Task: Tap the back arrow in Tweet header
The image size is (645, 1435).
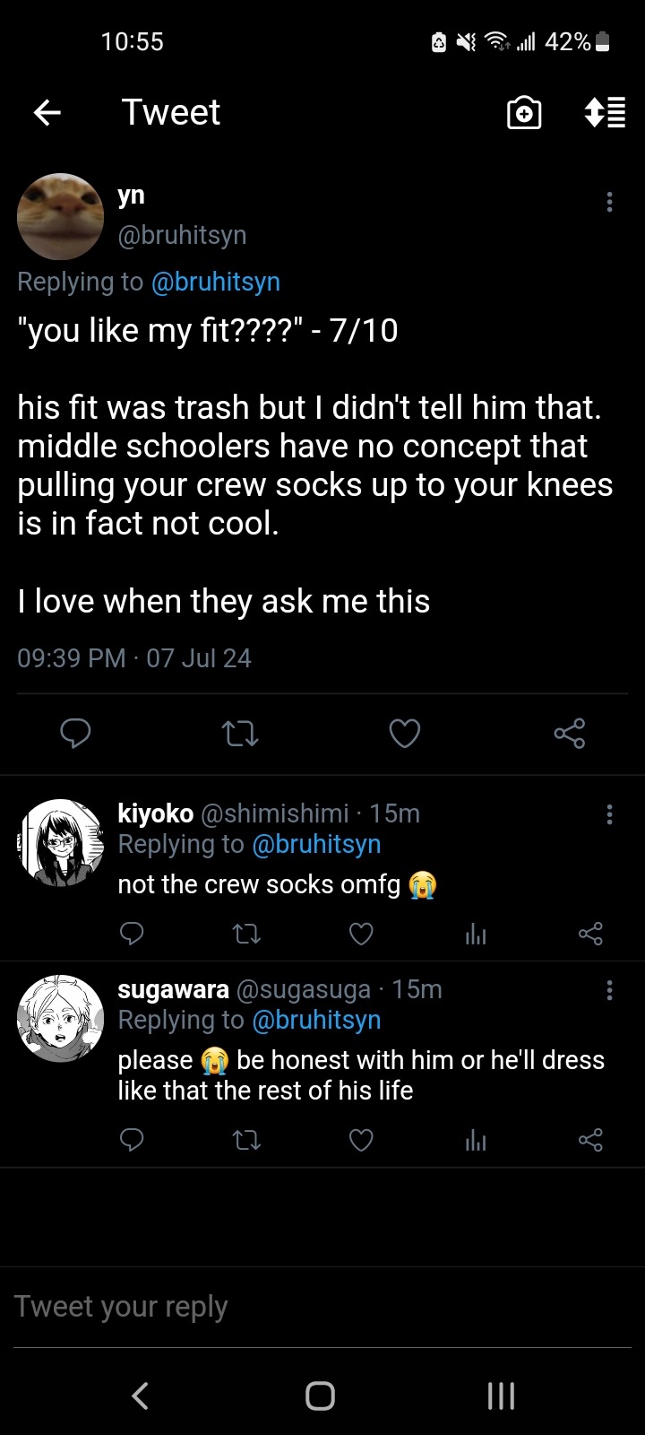Action: [47, 112]
